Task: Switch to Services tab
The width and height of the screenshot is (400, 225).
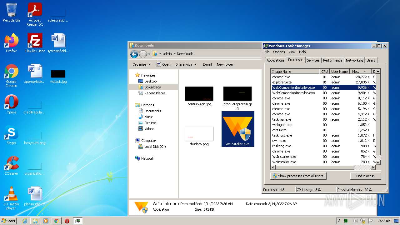Action: 313,60
